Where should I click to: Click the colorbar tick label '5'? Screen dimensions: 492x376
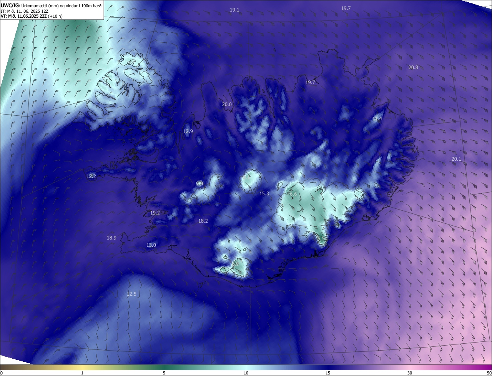click(164, 373)
